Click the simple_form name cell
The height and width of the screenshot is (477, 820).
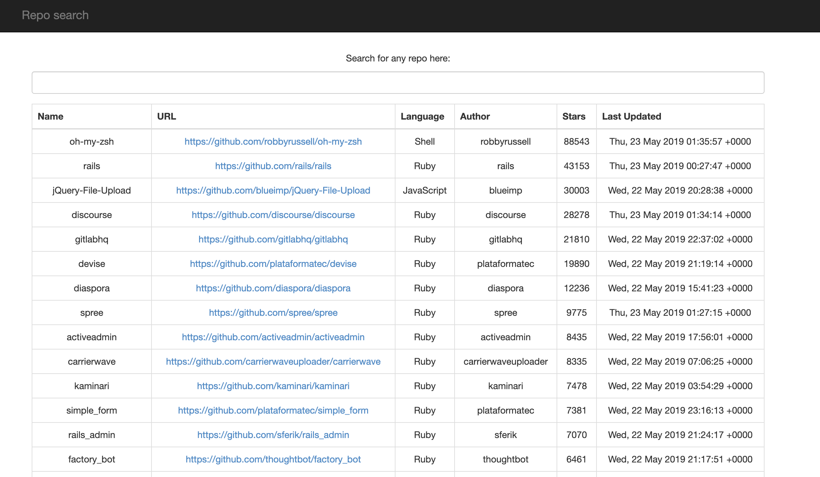(x=91, y=410)
